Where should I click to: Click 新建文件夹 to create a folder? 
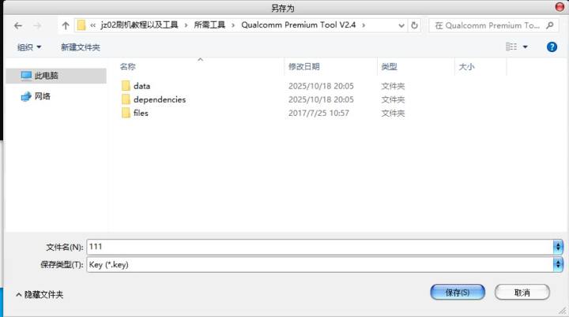click(81, 47)
